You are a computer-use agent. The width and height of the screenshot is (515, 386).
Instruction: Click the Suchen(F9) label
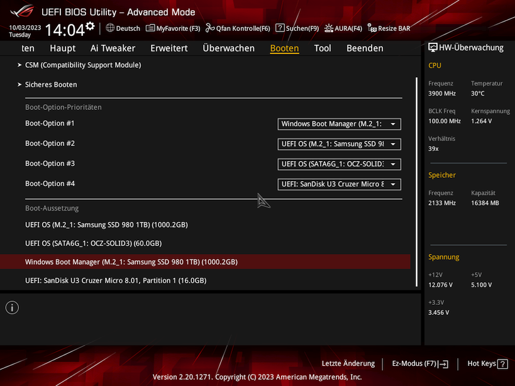pos(302,28)
